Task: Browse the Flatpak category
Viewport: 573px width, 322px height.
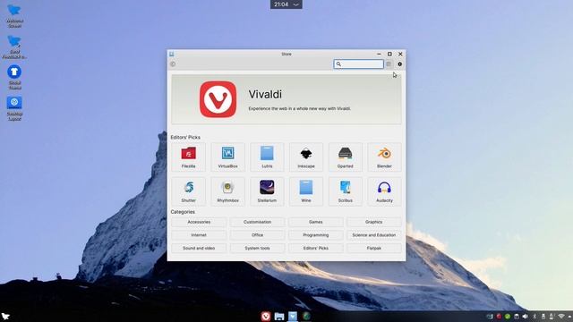Action: click(x=374, y=249)
